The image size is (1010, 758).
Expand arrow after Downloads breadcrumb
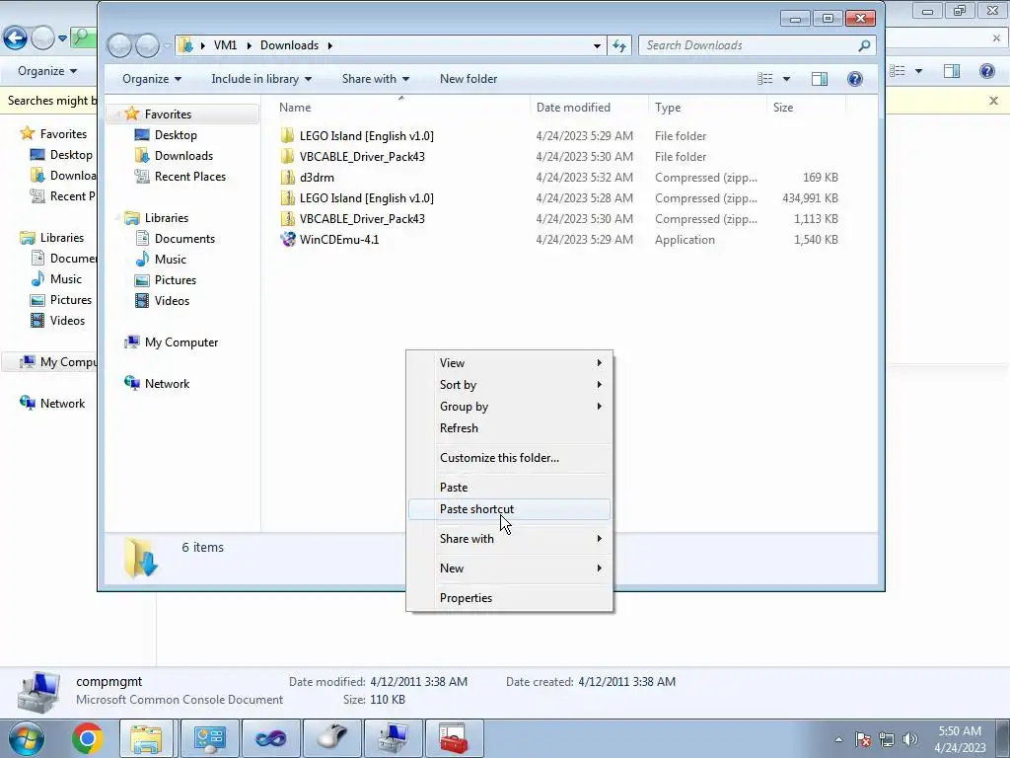pyautogui.click(x=329, y=45)
